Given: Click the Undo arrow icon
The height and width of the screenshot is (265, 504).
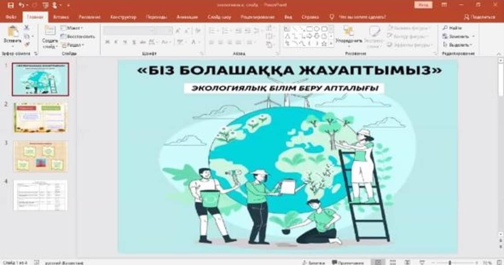Looking at the screenshot, I should point(22,5).
